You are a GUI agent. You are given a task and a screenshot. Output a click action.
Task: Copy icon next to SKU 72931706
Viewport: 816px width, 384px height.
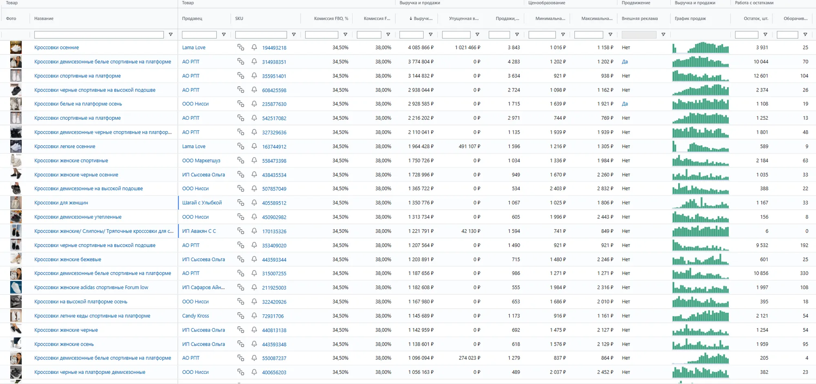(241, 316)
